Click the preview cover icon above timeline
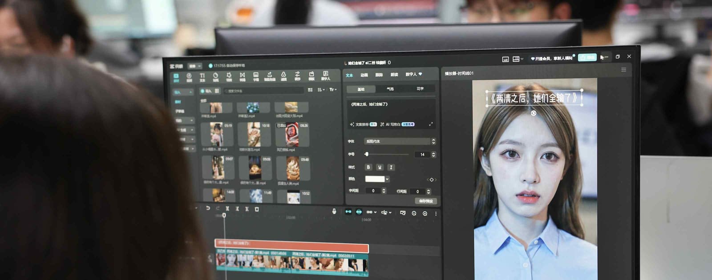This screenshot has height=280, width=712. point(403,213)
